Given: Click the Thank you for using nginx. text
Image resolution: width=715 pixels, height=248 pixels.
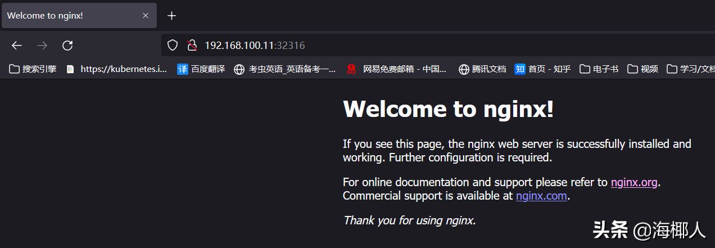Looking at the screenshot, I should click(x=410, y=220).
